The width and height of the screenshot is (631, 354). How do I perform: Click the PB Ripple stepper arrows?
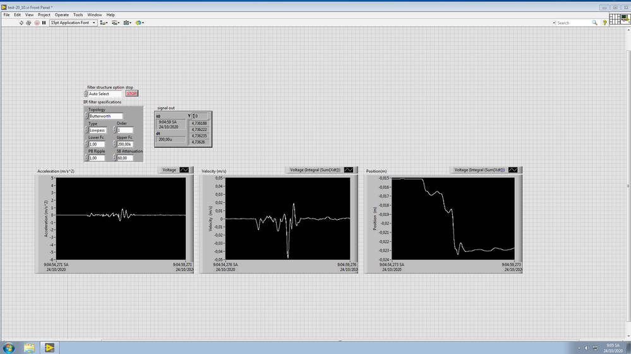[x=86, y=158]
